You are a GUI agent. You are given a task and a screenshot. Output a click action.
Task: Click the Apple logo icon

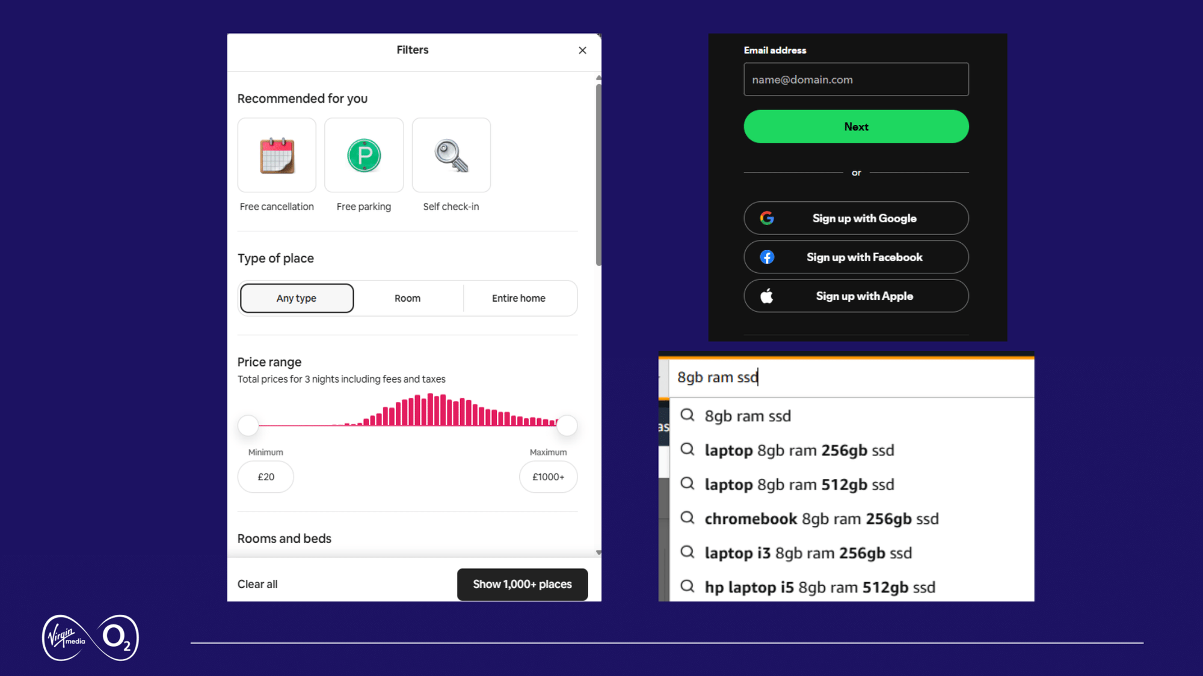(x=768, y=296)
